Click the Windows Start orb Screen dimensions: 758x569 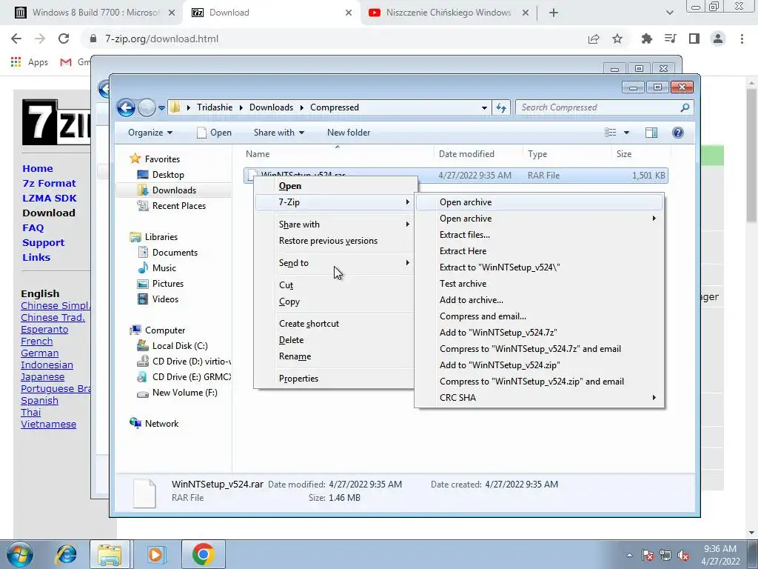coord(19,554)
